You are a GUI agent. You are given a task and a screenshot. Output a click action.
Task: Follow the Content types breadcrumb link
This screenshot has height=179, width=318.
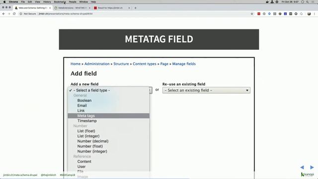(x=145, y=64)
